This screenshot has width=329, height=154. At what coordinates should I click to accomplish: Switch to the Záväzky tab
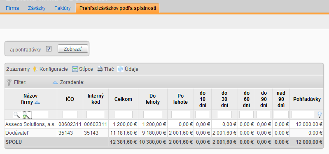pos(37,8)
